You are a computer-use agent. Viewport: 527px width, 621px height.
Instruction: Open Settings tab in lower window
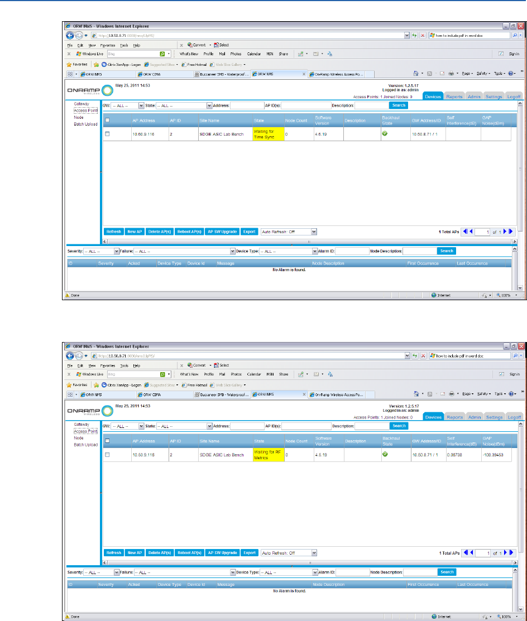click(x=494, y=417)
